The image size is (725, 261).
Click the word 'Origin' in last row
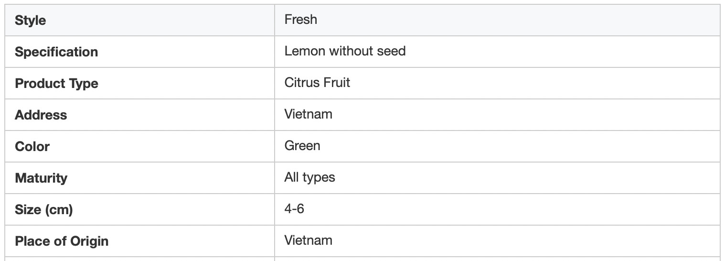[x=89, y=242]
